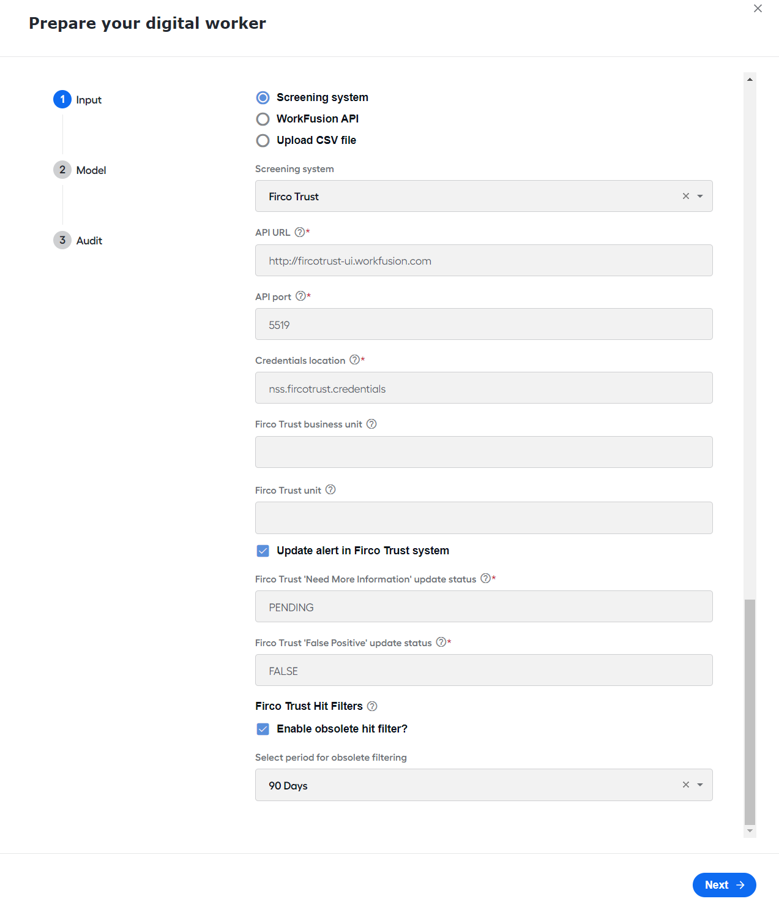Open the 90 Days combo box
The height and width of the screenshot is (904, 779).
(x=483, y=785)
